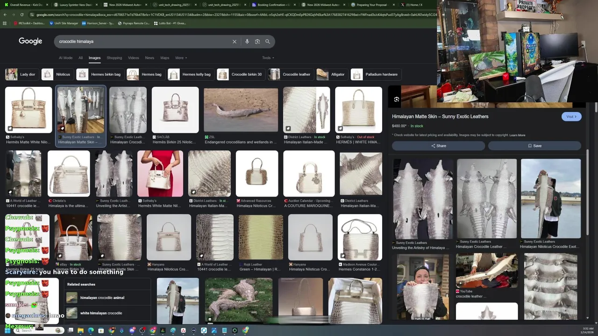598x336 pixels.
Task: Expand the More dropdown
Action: coord(181,58)
